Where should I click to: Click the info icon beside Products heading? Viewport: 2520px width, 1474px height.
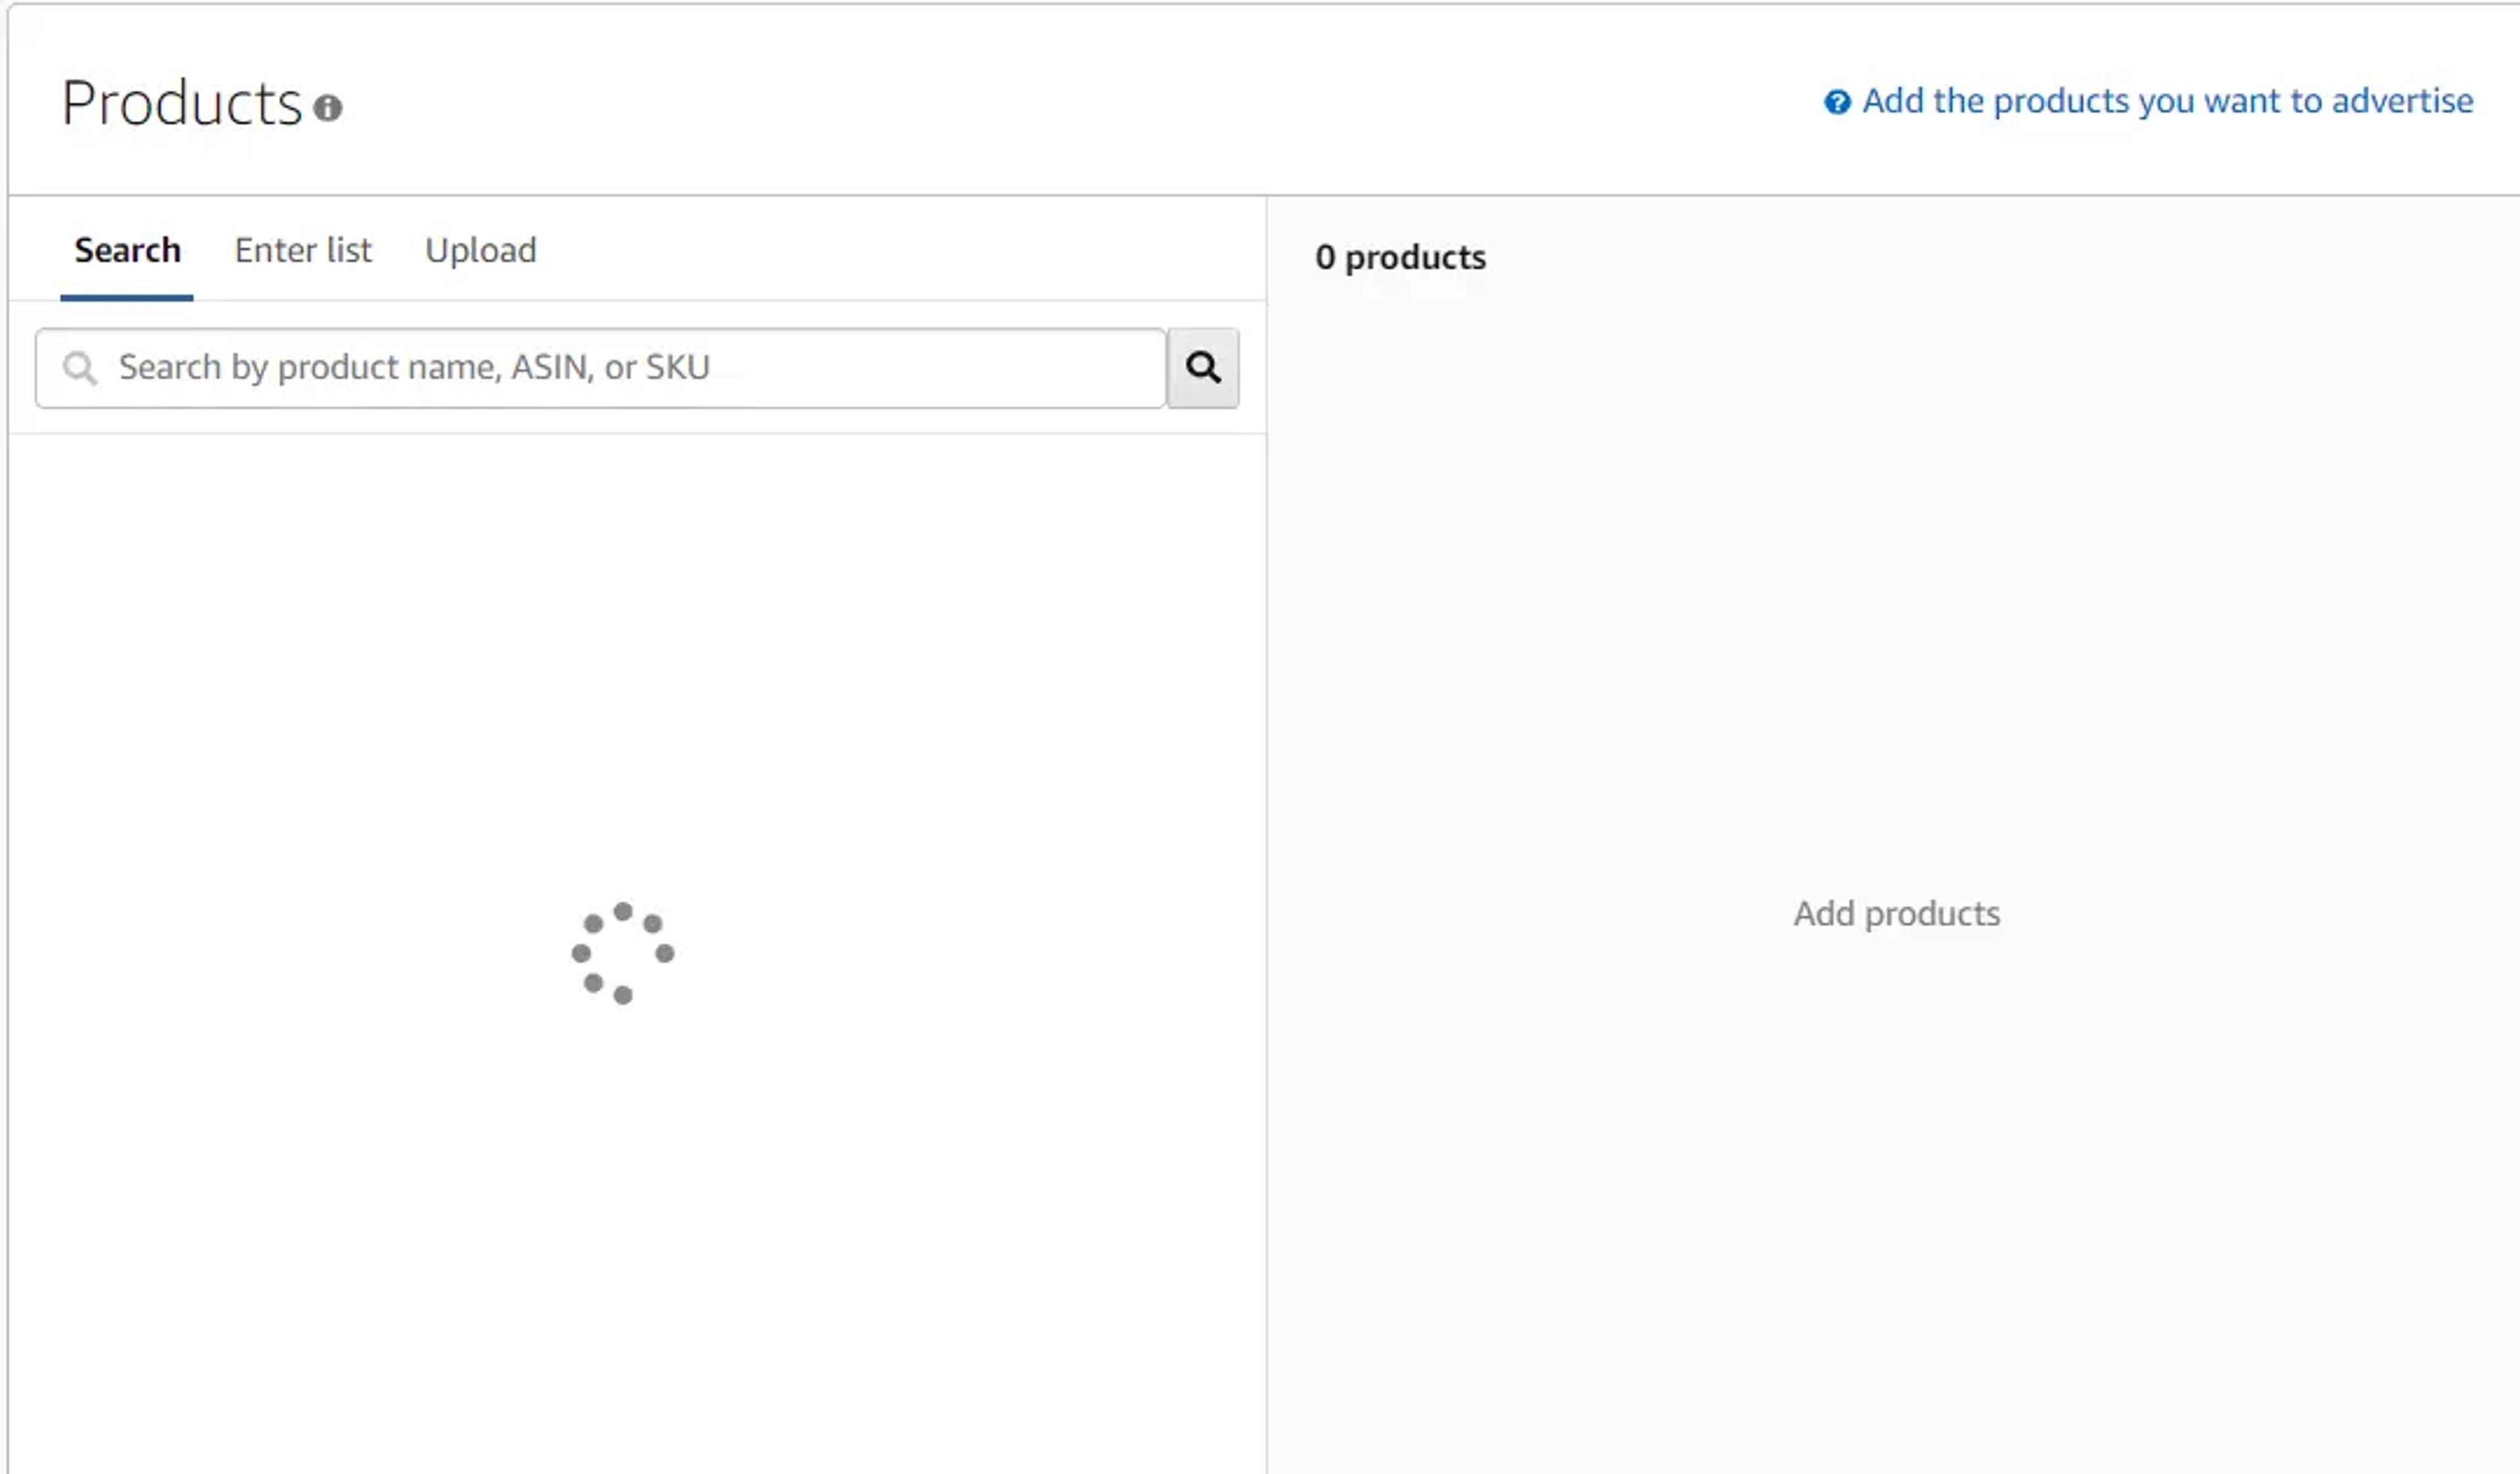pos(328,107)
